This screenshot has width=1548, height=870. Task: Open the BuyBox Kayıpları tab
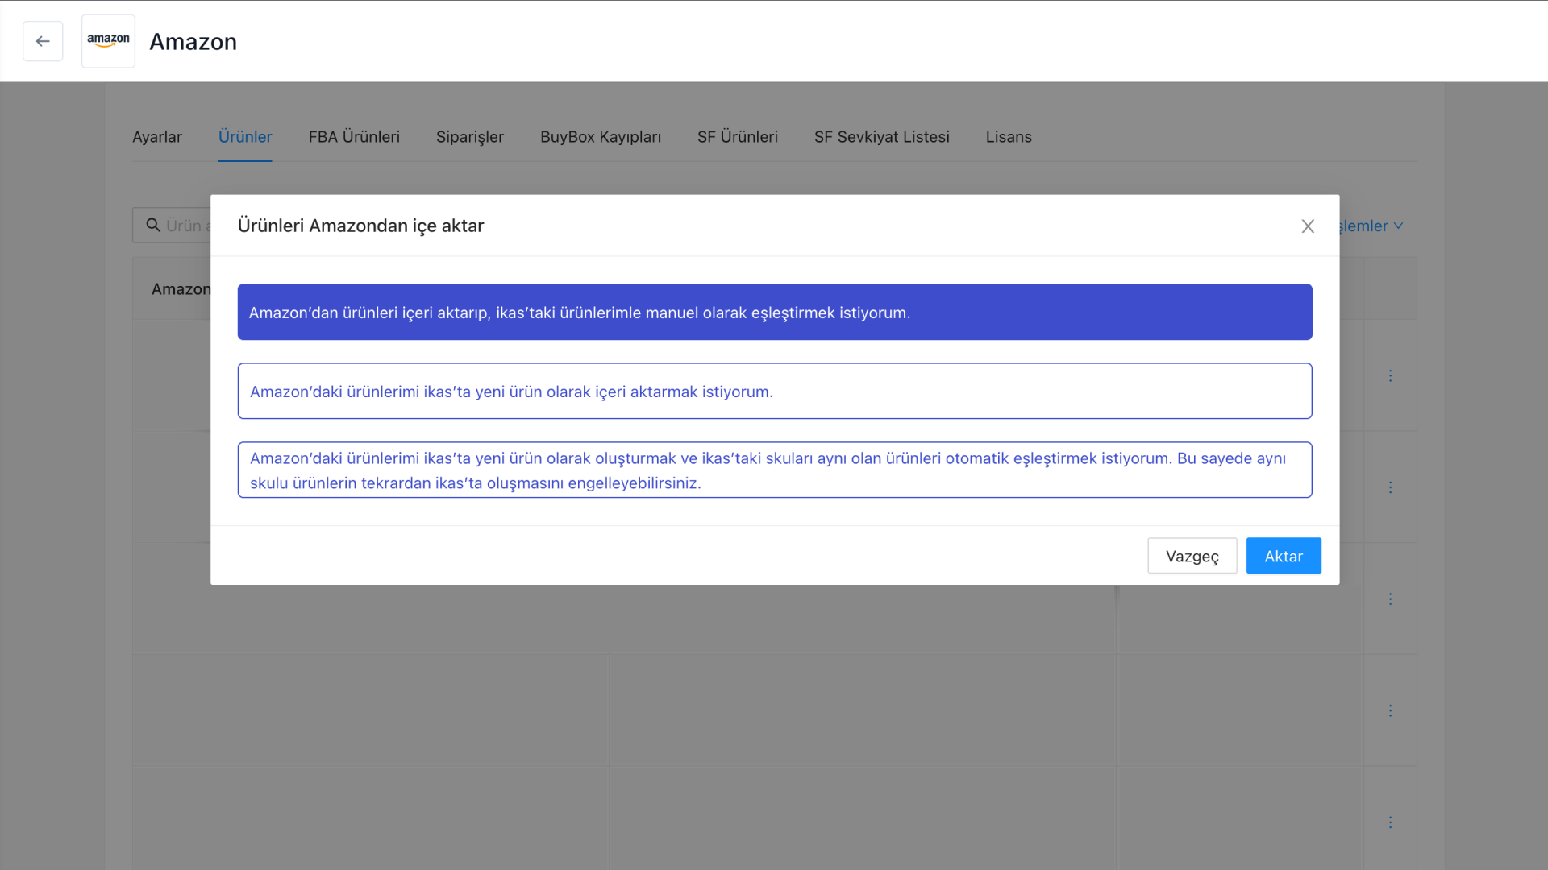[x=601, y=137]
